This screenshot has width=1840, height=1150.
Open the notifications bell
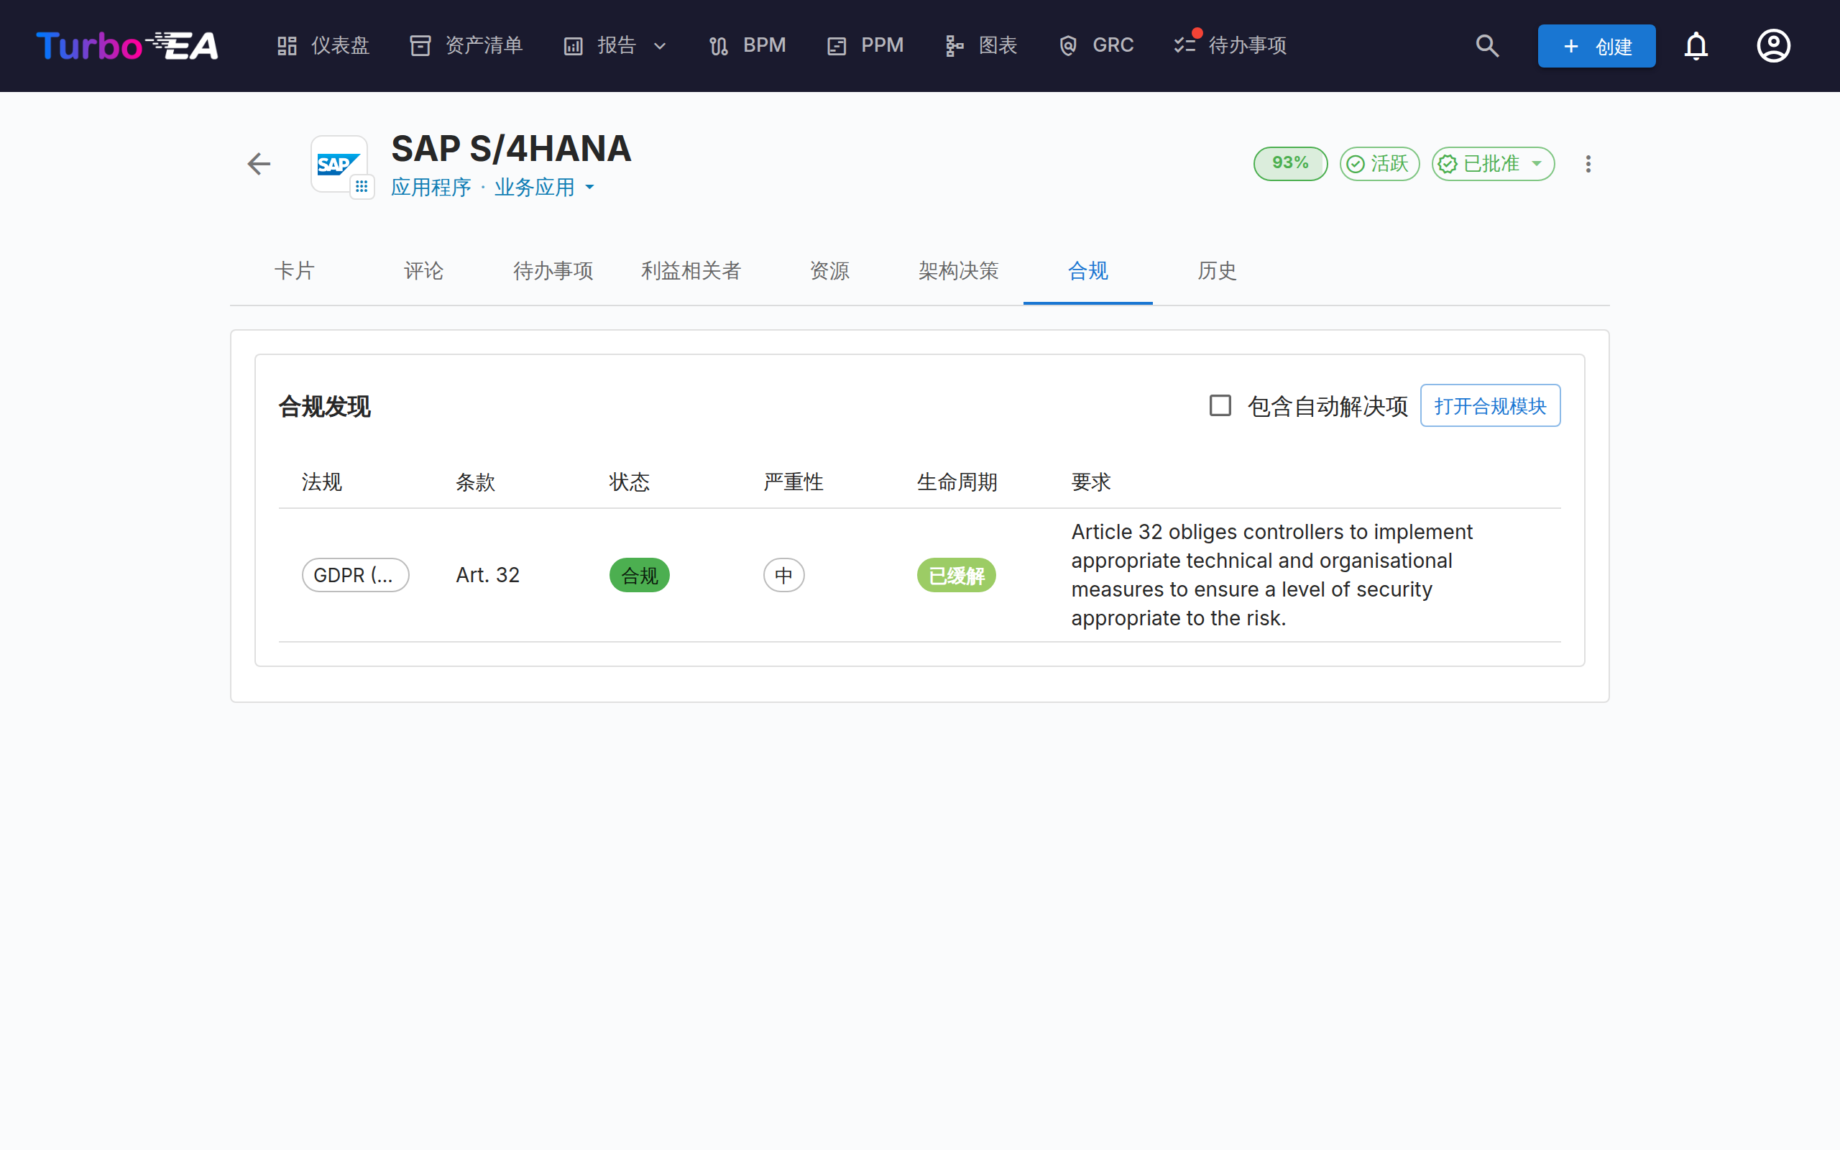pyautogui.click(x=1696, y=45)
